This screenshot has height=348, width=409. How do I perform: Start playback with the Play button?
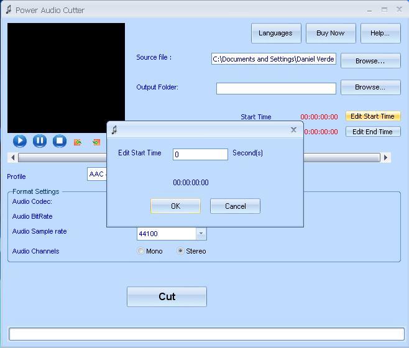(x=20, y=141)
